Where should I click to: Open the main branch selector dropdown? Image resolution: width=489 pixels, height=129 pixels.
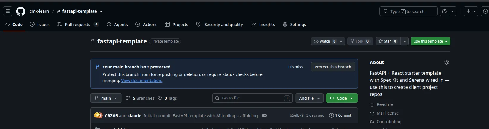[x=106, y=98]
